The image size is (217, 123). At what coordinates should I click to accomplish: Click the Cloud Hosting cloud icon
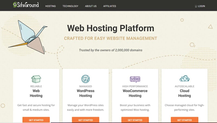[x=184, y=78]
